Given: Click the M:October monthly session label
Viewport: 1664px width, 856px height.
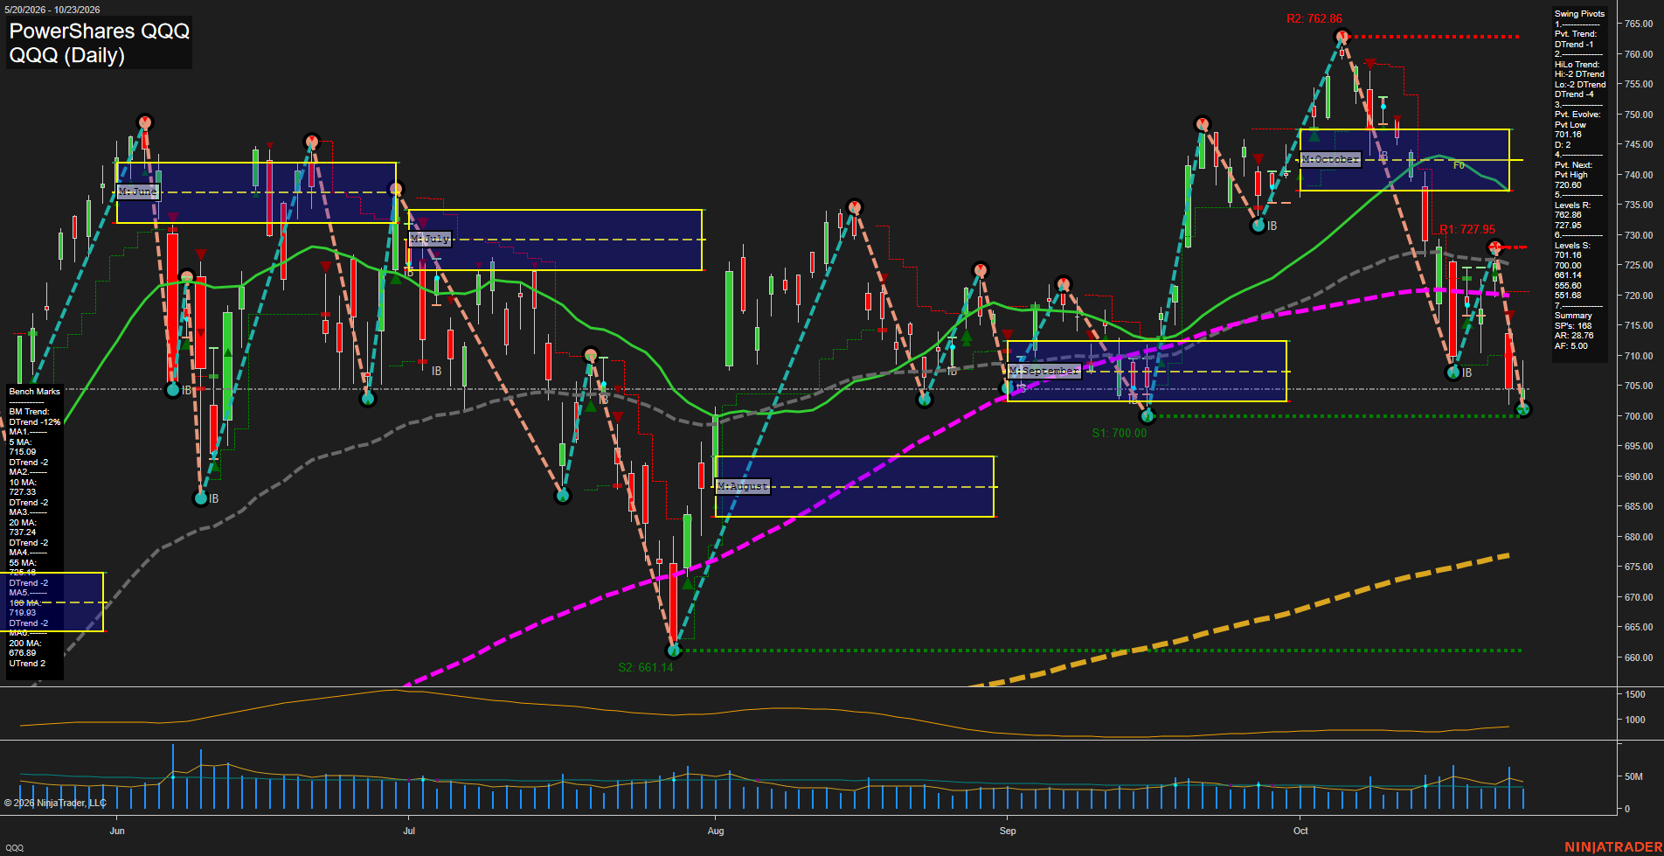Looking at the screenshot, I should [1331, 159].
